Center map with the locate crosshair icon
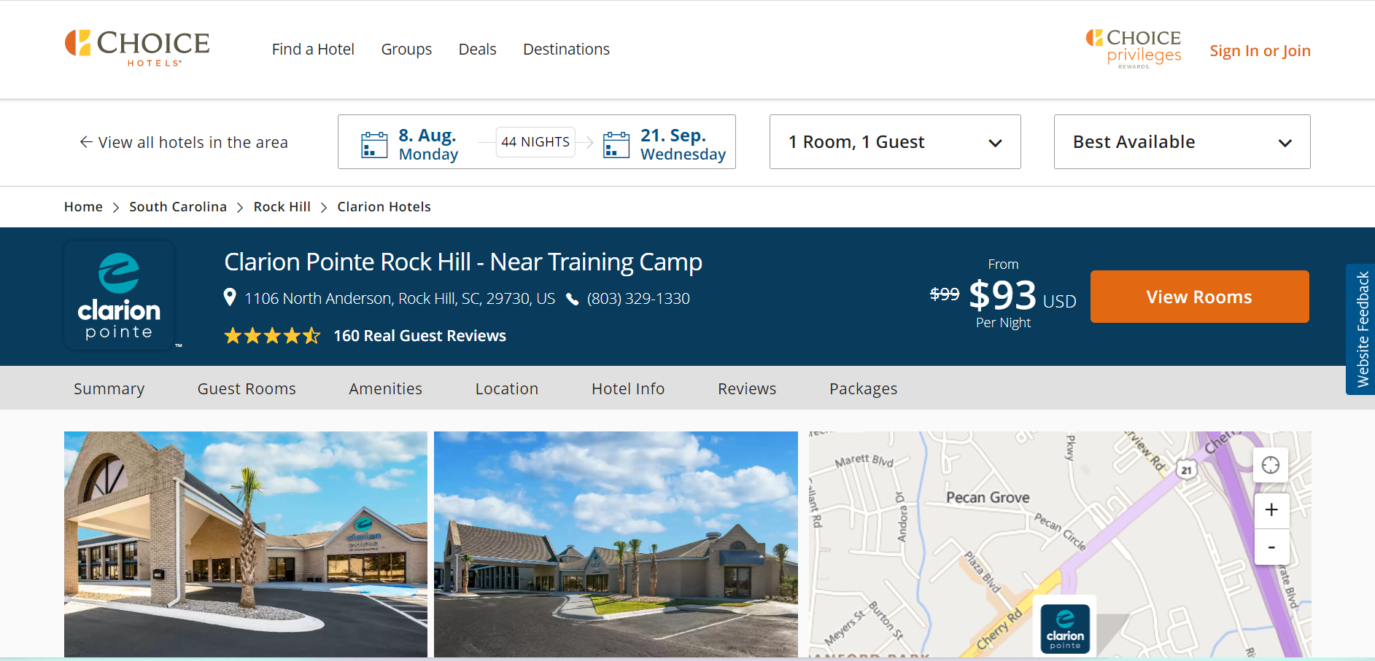The width and height of the screenshot is (1375, 661). click(x=1270, y=465)
